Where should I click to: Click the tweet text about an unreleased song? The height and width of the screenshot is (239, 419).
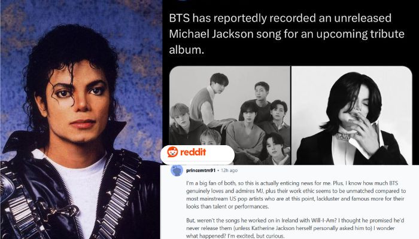(287, 34)
